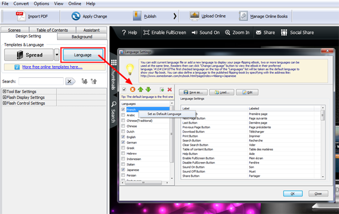Uncheck the French language checkbox
The height and width of the screenshot is (214, 339).
(123, 110)
